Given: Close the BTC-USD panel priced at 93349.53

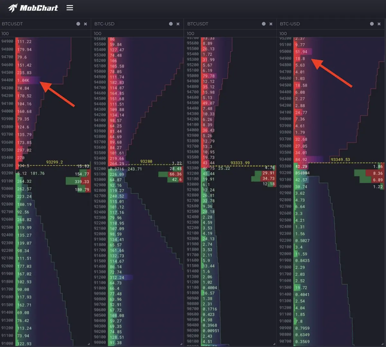Looking at the screenshot, I should [x=379, y=24].
